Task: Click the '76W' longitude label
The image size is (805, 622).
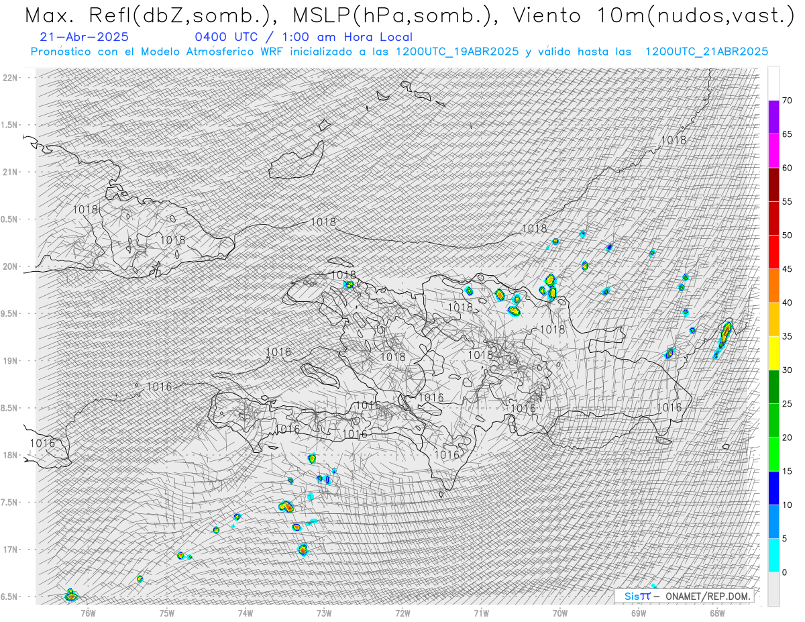Action: click(x=88, y=613)
